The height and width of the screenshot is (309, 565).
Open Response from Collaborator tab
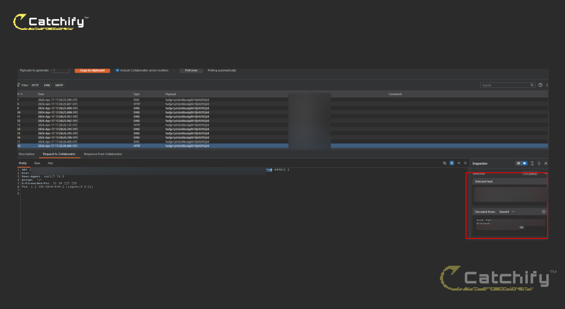point(103,154)
